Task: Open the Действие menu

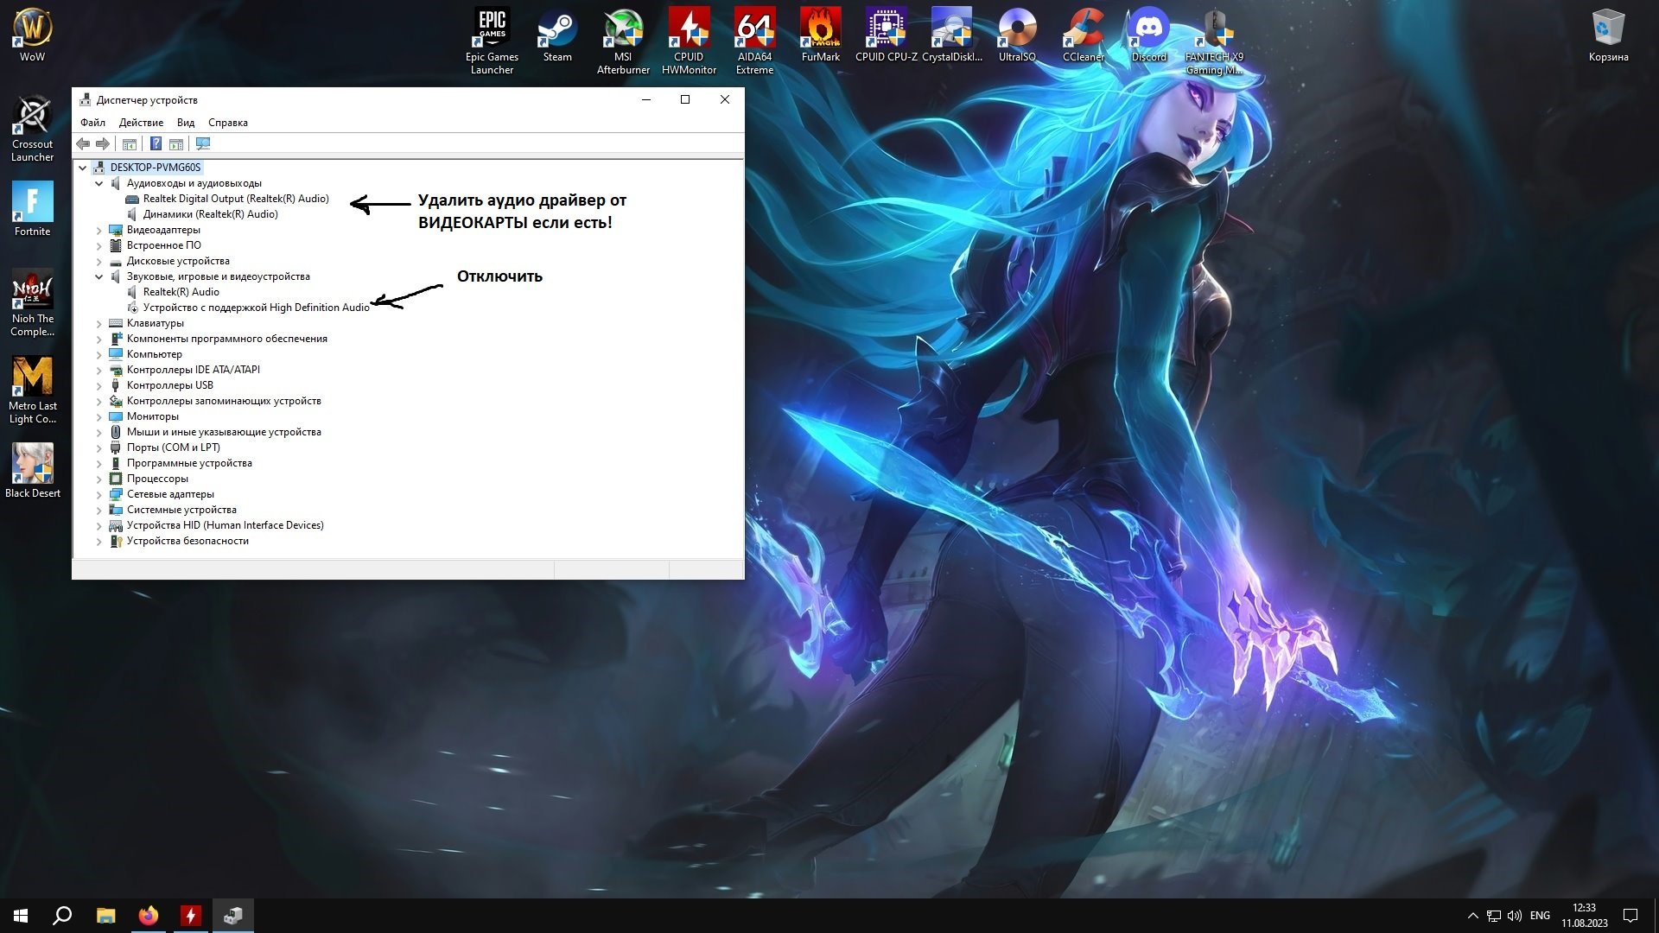Action: click(x=141, y=123)
